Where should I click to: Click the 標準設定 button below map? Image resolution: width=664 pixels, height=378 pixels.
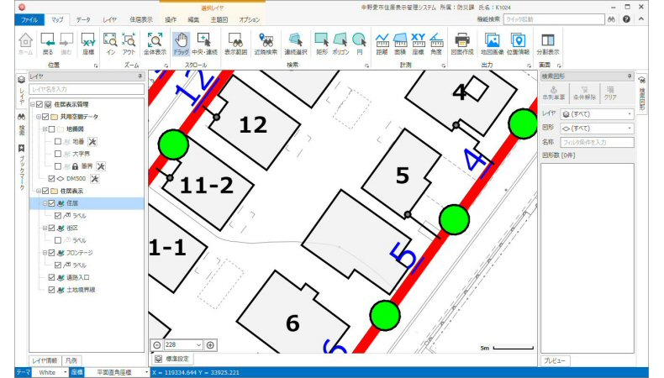click(177, 359)
